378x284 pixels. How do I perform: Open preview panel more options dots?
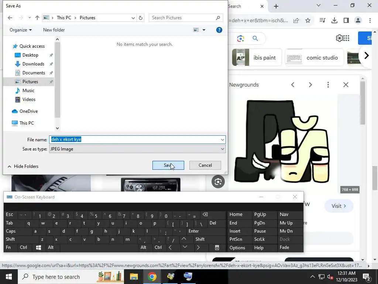(328, 85)
